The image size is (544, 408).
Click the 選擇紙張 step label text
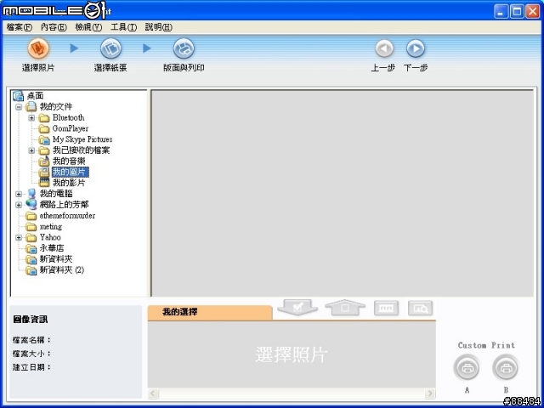click(x=110, y=68)
